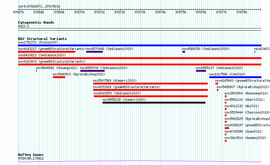Viewport: 270px width, 165px height.
Task: Open the nsv6570066 (Sedlazeck2020) label
Action: (x=110, y=49)
